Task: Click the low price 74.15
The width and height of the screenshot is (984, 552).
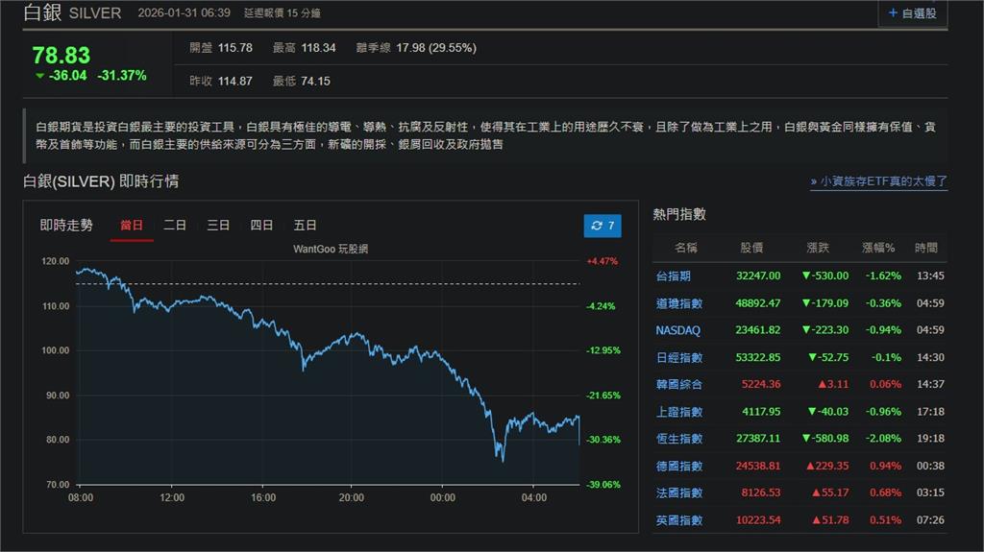Action: pyautogui.click(x=315, y=81)
